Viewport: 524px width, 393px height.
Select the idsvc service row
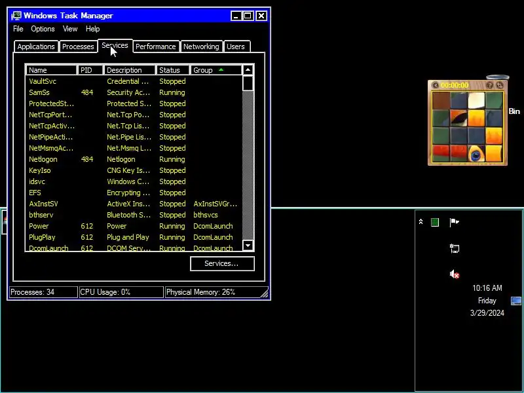point(134,181)
